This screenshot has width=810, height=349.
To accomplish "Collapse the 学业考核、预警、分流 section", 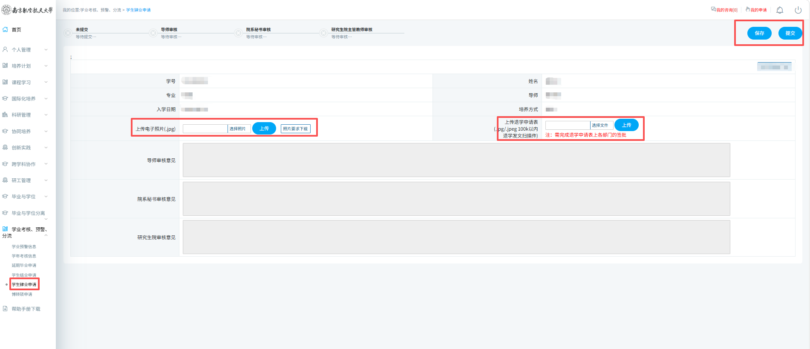I will click(46, 235).
